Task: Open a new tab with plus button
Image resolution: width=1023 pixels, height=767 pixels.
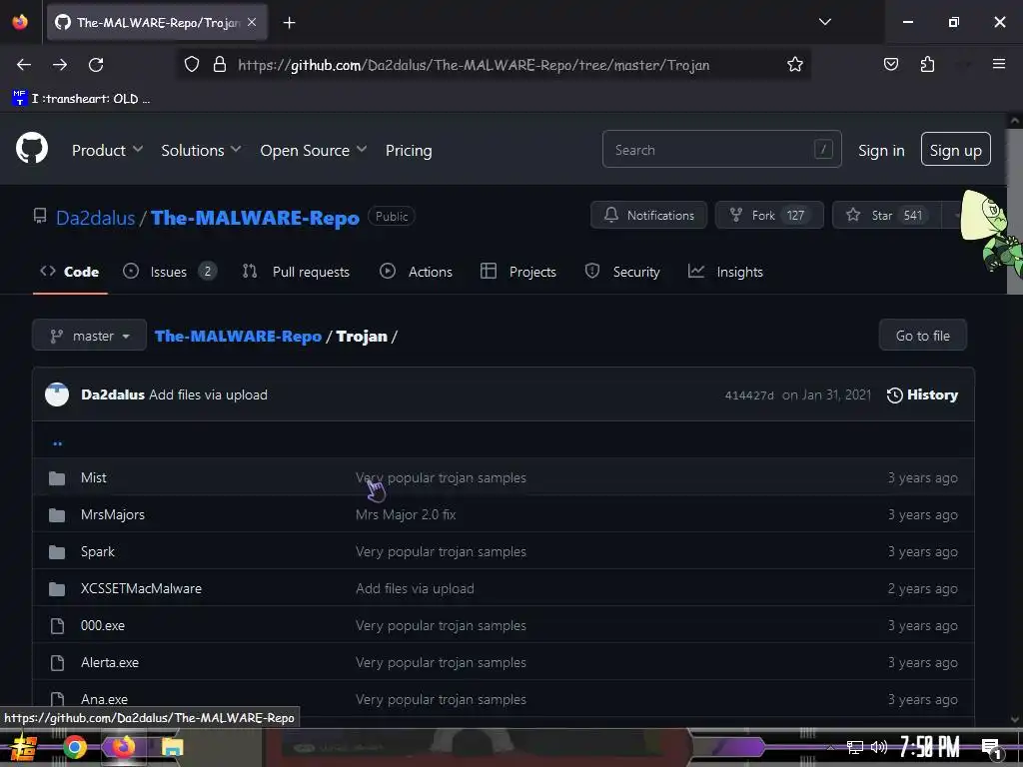Action: click(x=289, y=23)
